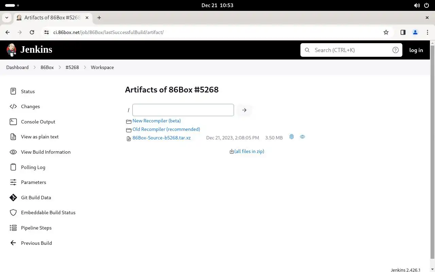Open the New Recompiler (beta) folder
The width and height of the screenshot is (435, 272).
157,121
